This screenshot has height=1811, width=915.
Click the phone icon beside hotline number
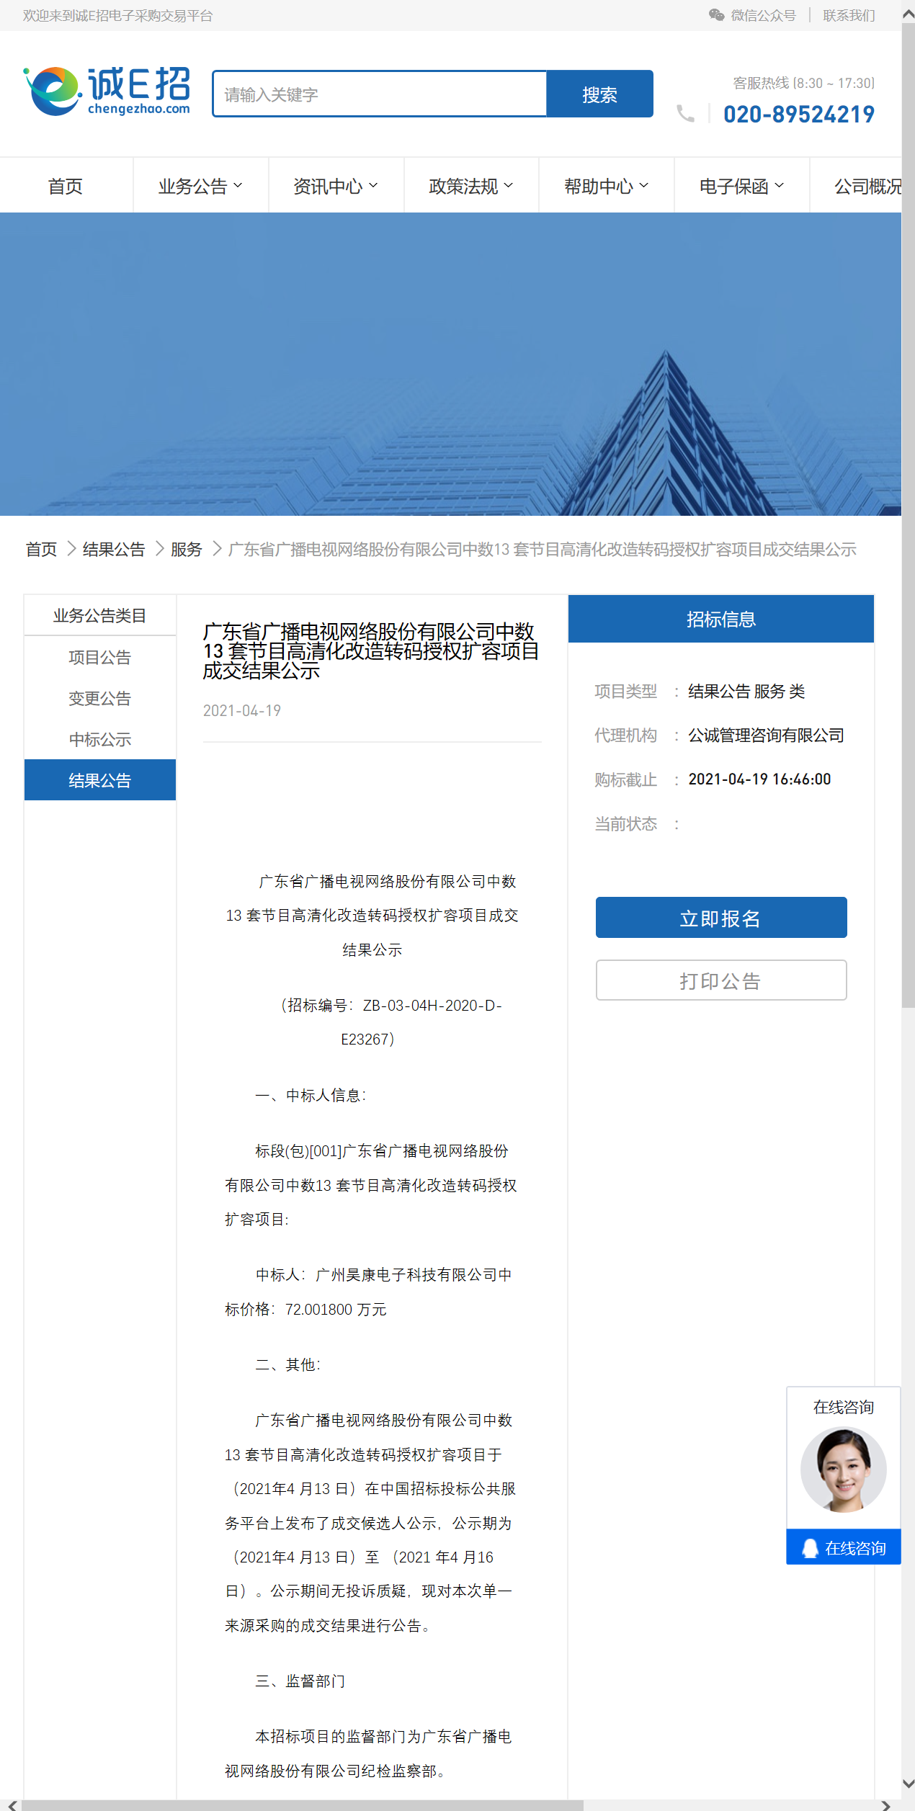tap(685, 114)
